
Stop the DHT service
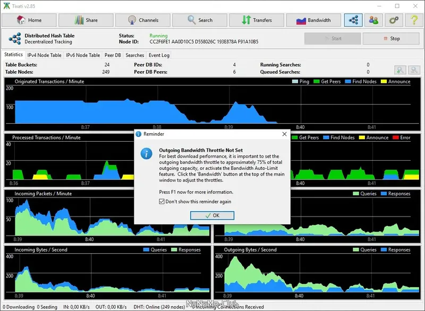(391, 38)
